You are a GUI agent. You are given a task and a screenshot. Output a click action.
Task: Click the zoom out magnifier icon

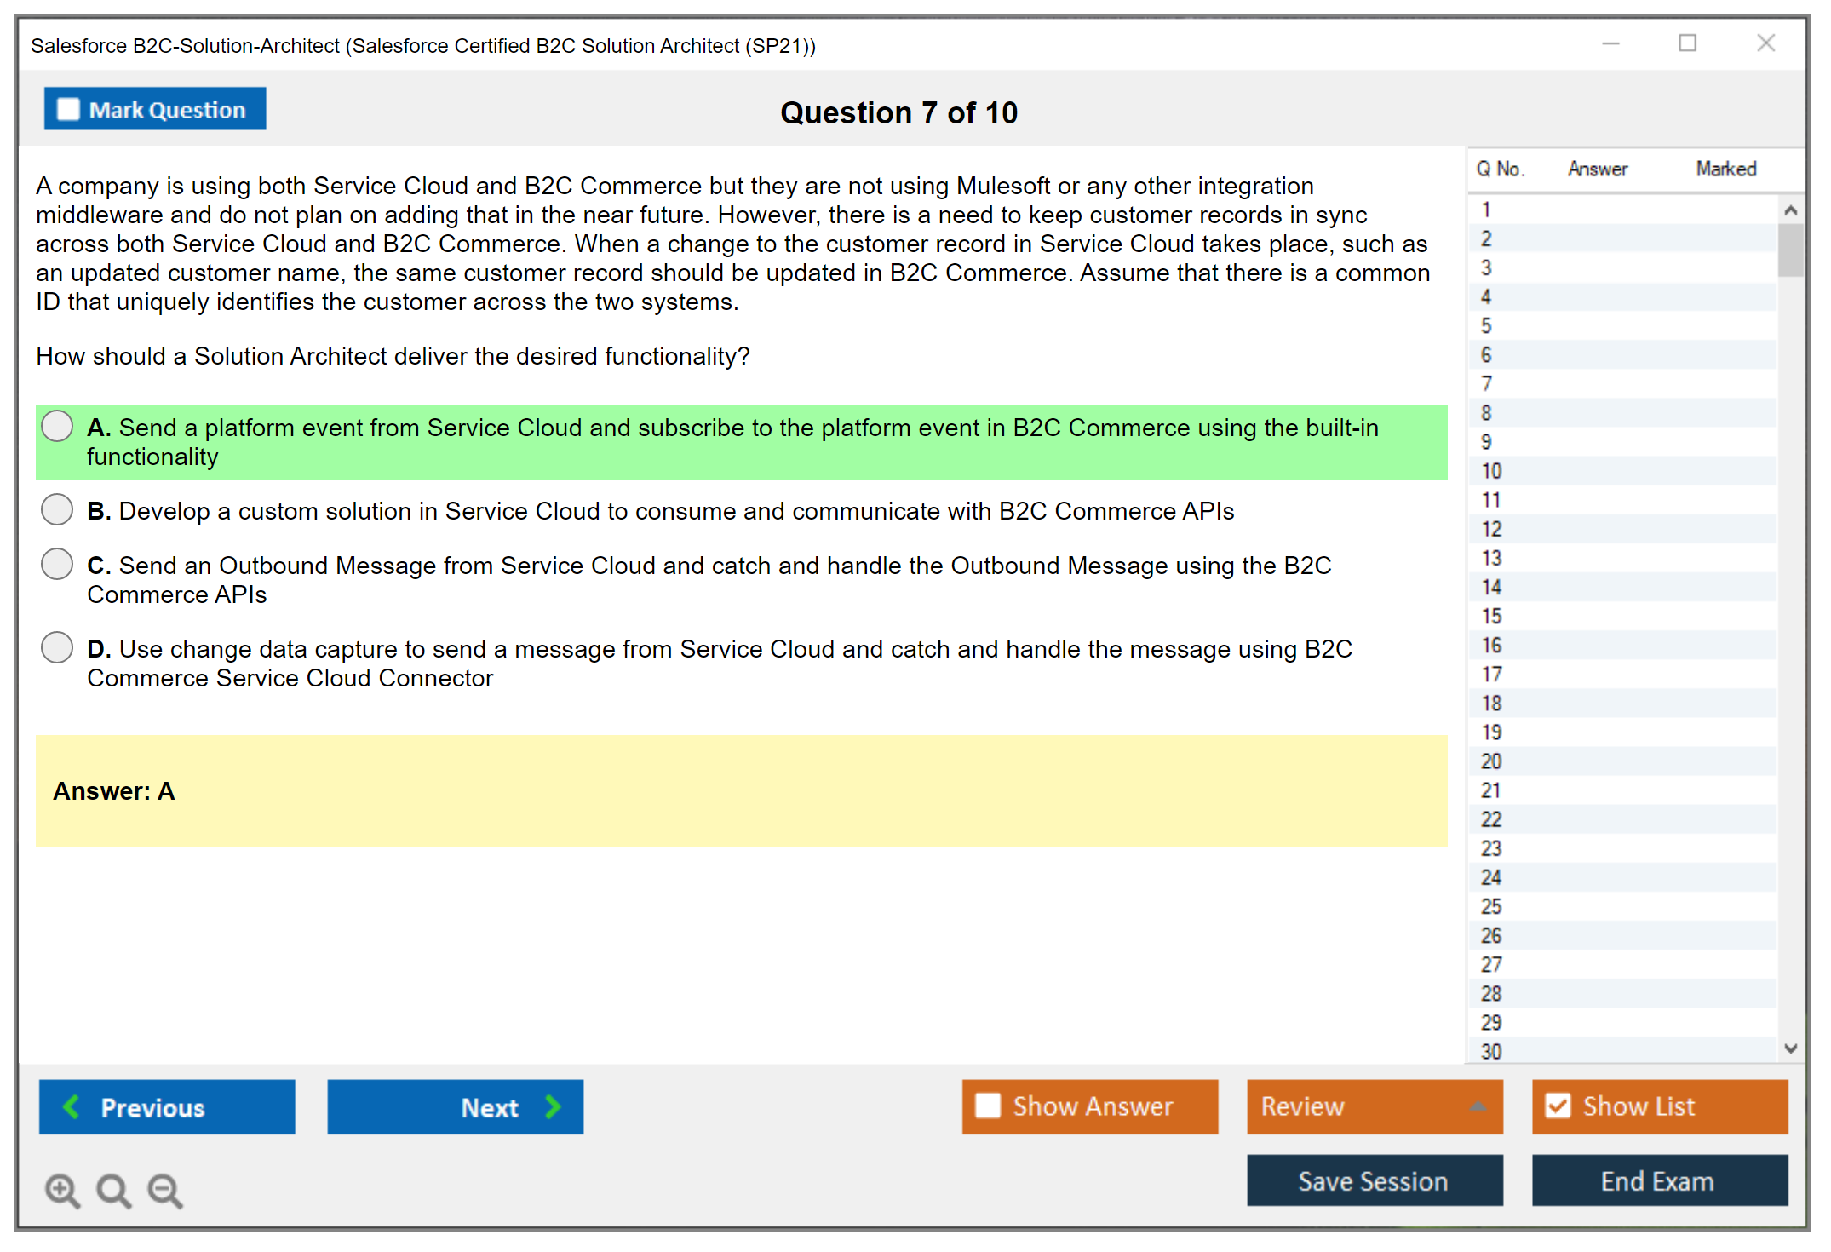coord(165,1190)
